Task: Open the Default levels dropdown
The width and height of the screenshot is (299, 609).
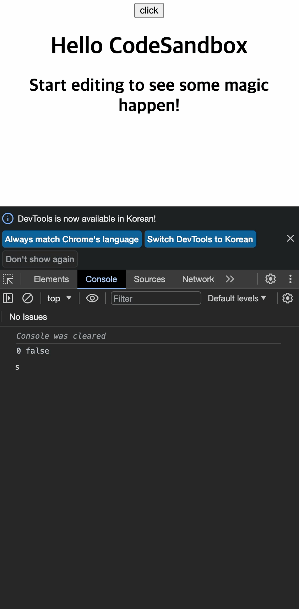Action: click(237, 298)
